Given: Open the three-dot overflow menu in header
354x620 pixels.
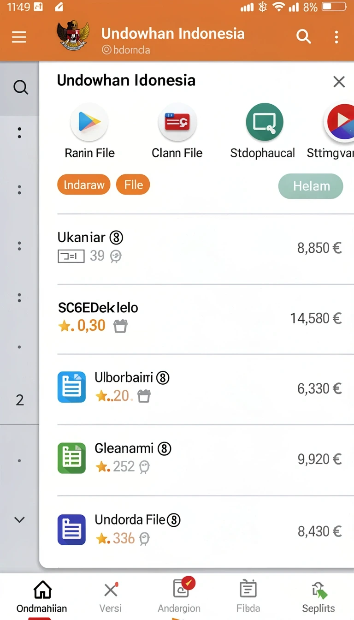Looking at the screenshot, I should tap(336, 37).
